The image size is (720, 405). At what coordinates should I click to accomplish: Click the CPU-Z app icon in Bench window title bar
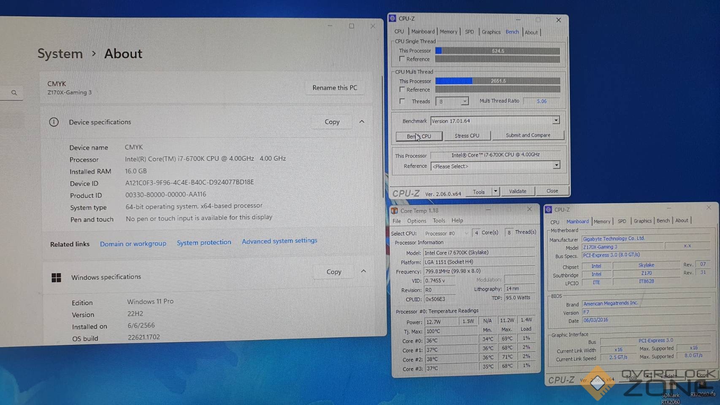point(392,18)
